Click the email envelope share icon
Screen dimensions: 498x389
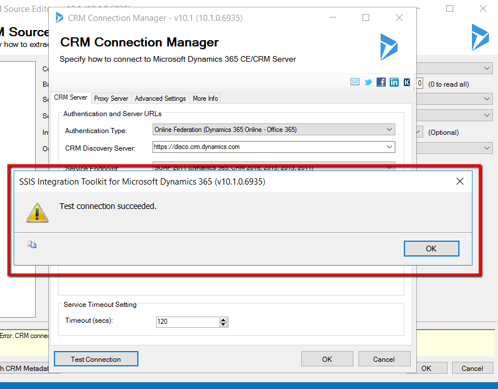point(354,82)
